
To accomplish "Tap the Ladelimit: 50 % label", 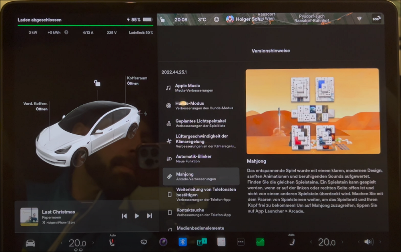I will pyautogui.click(x=141, y=33).
